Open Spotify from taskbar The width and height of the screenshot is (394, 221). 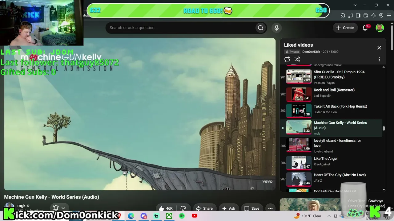pos(182,216)
